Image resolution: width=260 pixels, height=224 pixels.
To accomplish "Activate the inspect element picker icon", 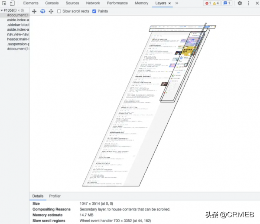I will tap(4, 3).
